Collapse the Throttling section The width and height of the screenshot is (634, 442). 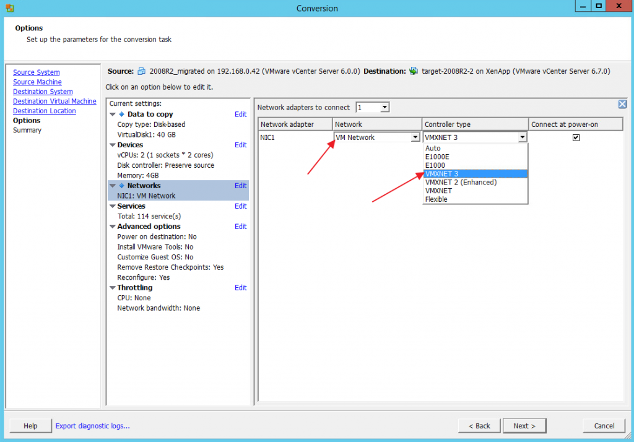pos(113,288)
